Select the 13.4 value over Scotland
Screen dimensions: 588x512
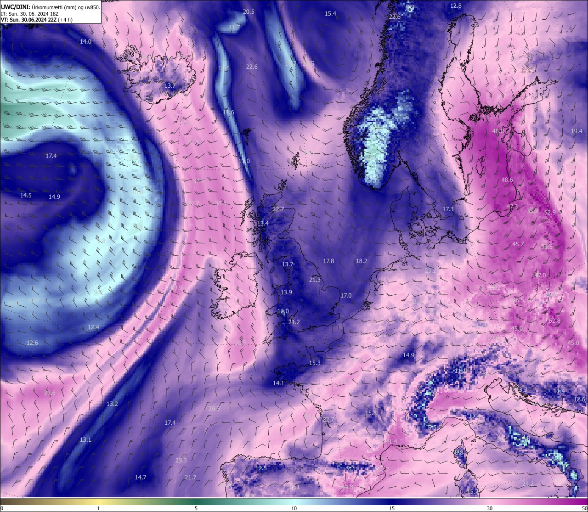click(263, 223)
